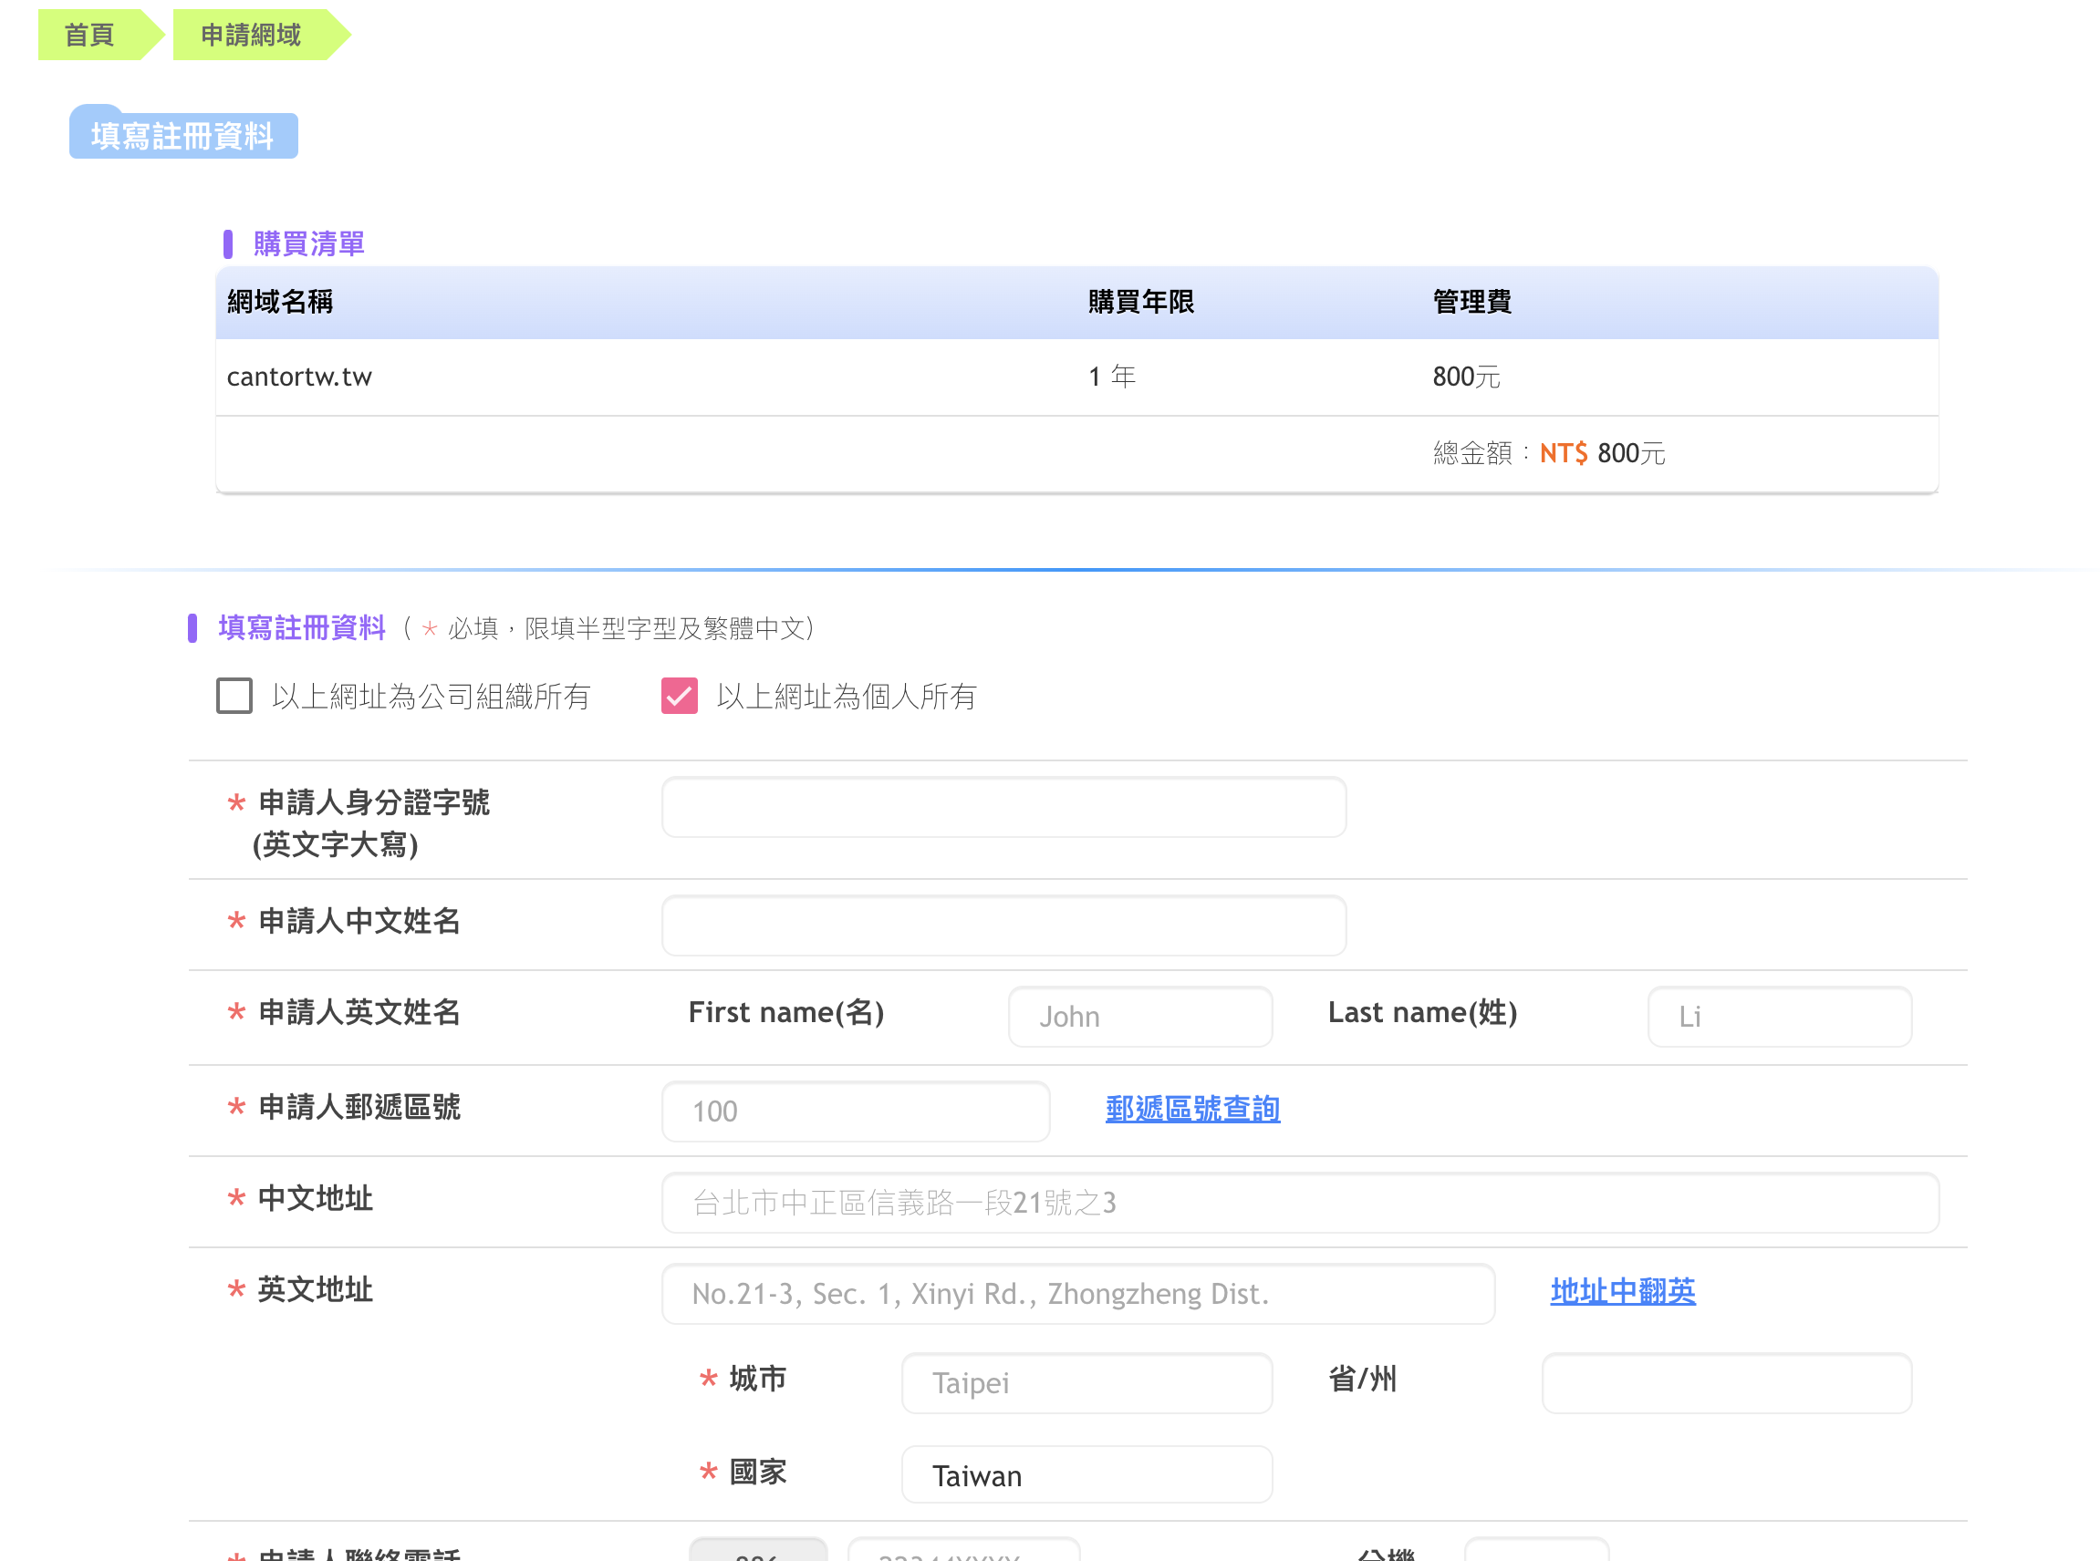Click the 中文地址 input field
2100x1561 pixels.
(1300, 1204)
